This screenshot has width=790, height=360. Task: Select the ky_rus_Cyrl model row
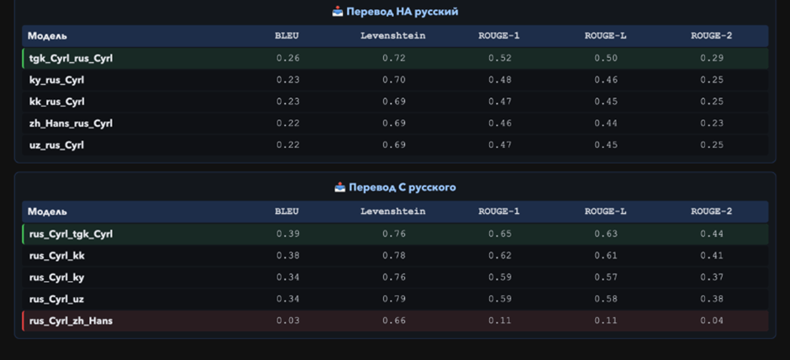[56, 81]
